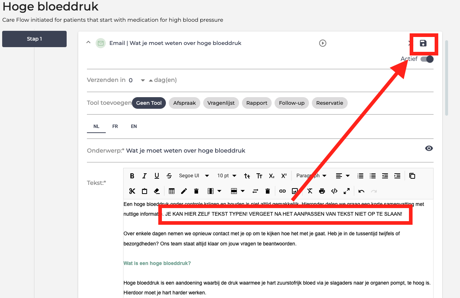Screen dimensions: 460x298
Task: Collapse the Email step panel chevron
Action: pos(88,43)
